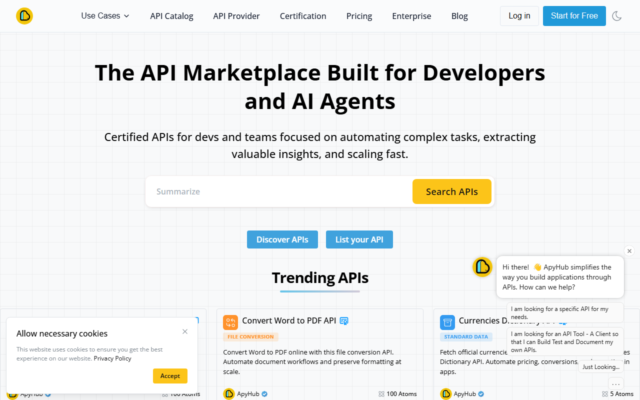Go to the API Provider page
Viewport: 640px width, 400px height.
pyautogui.click(x=236, y=16)
